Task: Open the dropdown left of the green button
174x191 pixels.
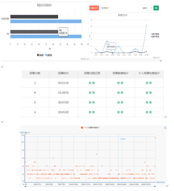Action: point(147,8)
